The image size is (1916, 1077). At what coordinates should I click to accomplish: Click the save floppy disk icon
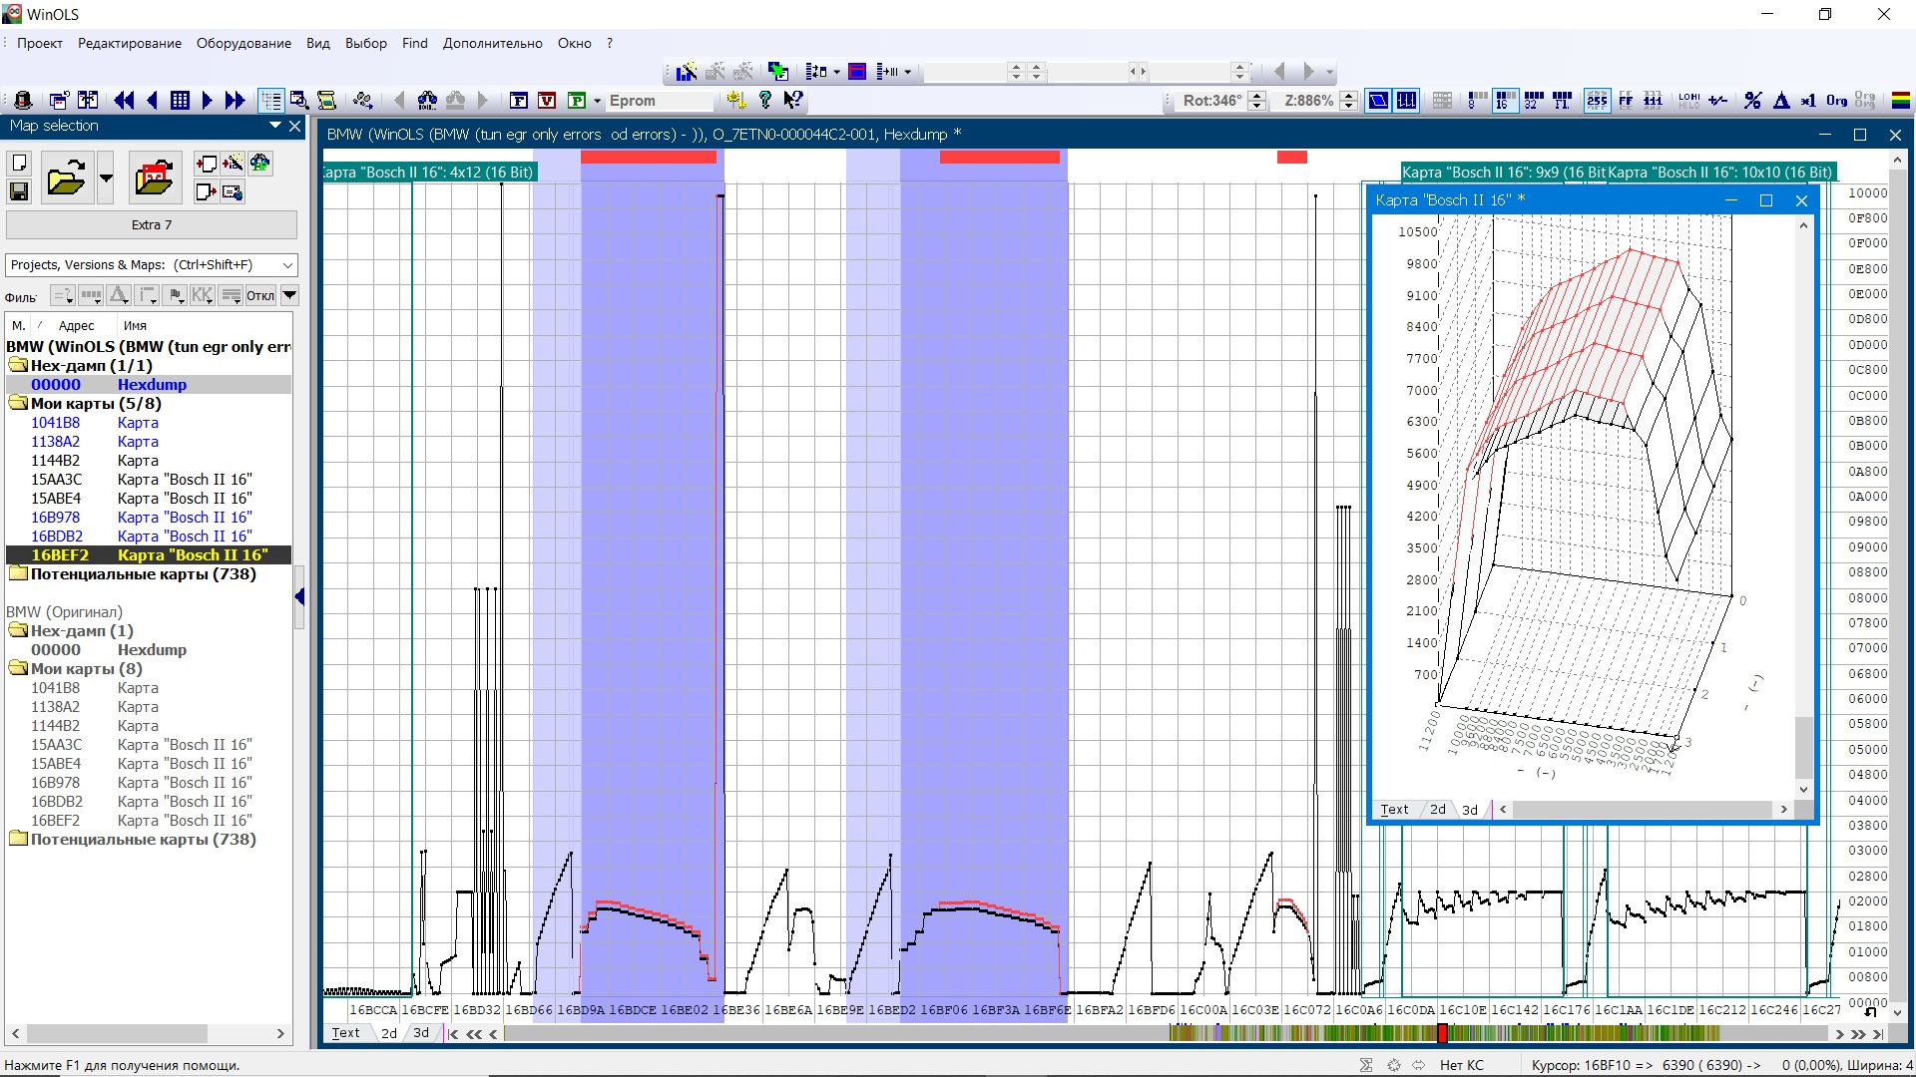[19, 191]
